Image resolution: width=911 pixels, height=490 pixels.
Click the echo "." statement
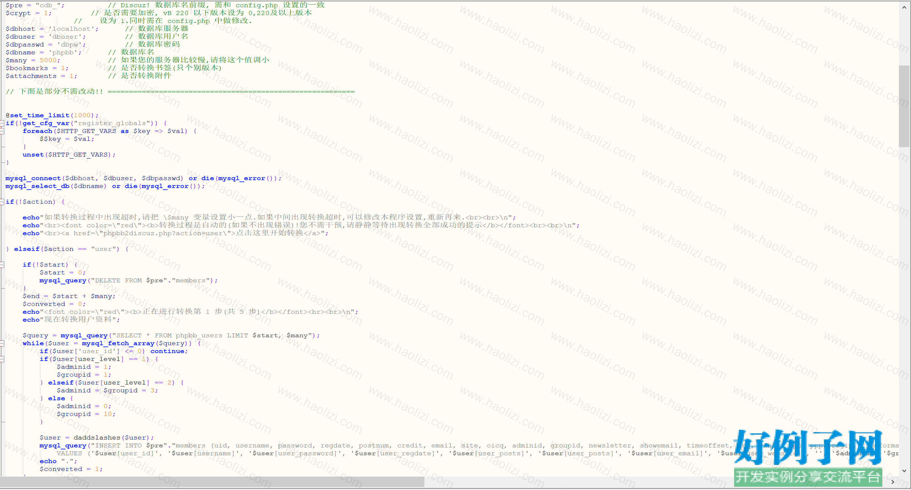58,462
